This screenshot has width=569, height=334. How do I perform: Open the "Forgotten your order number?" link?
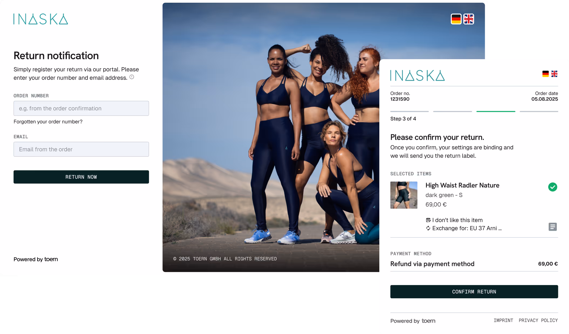click(x=48, y=122)
